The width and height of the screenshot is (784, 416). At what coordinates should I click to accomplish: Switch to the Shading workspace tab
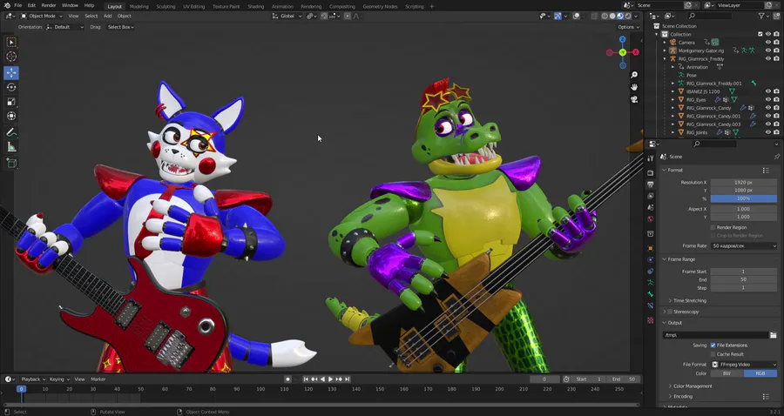255,6
